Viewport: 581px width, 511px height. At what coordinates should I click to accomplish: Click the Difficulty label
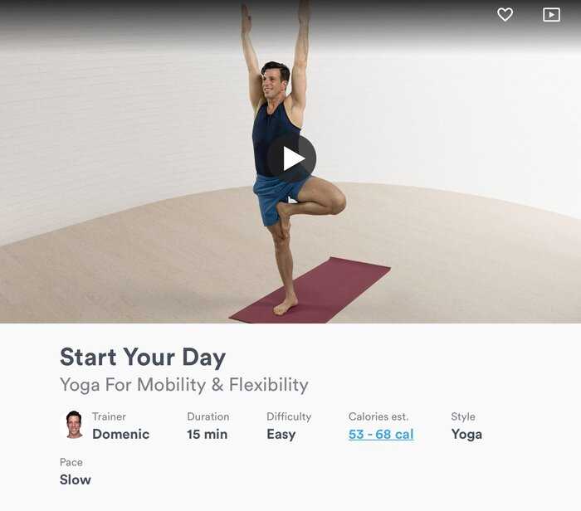coord(289,417)
